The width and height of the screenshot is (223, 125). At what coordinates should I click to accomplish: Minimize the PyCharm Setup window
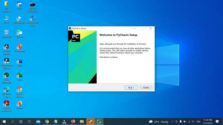(134, 28)
